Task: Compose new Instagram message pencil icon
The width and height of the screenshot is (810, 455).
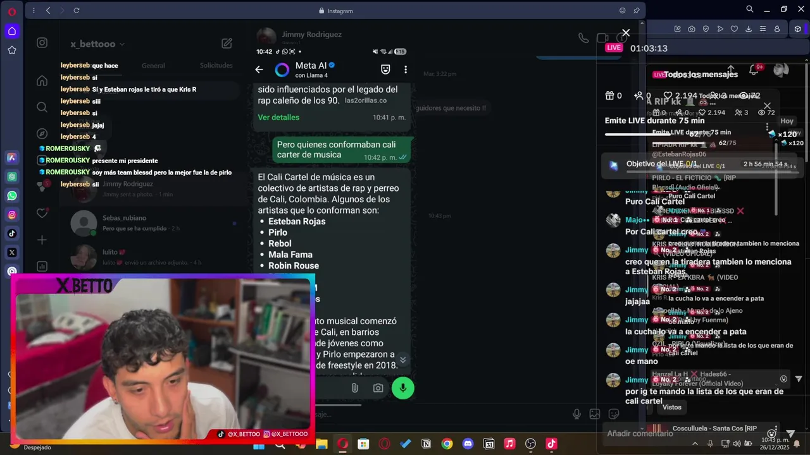Action: click(x=227, y=44)
